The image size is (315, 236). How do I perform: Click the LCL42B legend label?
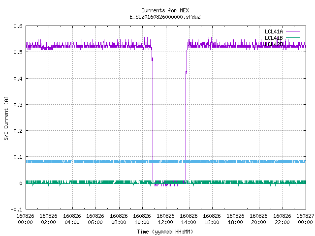(x=274, y=44)
